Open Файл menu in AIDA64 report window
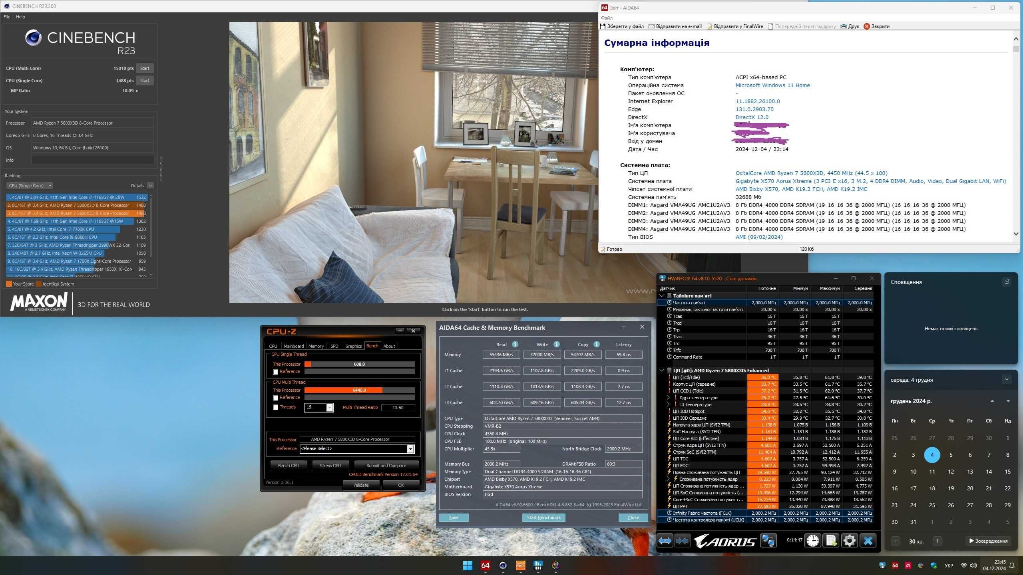 [607, 18]
